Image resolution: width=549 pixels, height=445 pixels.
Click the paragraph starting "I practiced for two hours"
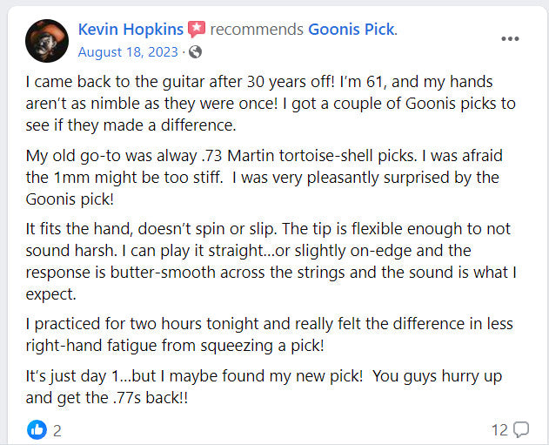[x=270, y=334]
